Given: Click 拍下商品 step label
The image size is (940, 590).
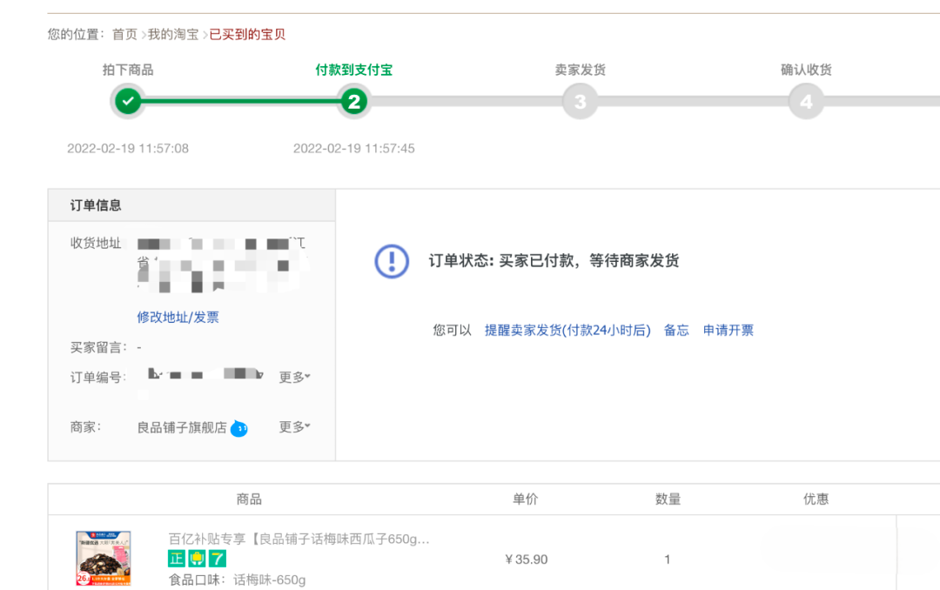Looking at the screenshot, I should click(128, 70).
